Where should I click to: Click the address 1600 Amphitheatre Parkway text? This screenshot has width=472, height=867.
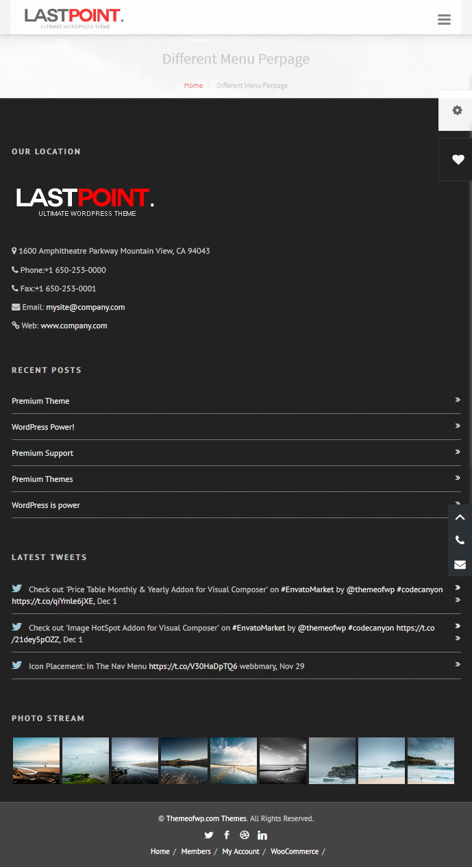coord(114,251)
